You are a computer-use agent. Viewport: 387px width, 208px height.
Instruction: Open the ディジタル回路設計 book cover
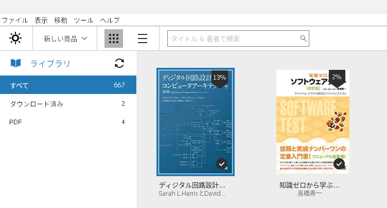pyautogui.click(x=196, y=122)
